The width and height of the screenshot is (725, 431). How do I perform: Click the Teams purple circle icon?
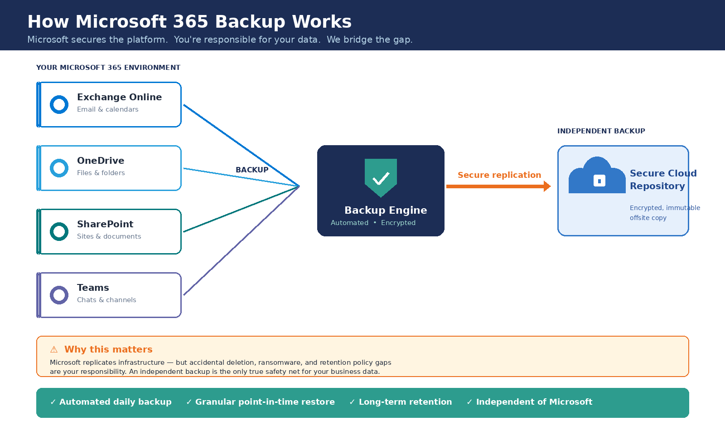coord(59,295)
